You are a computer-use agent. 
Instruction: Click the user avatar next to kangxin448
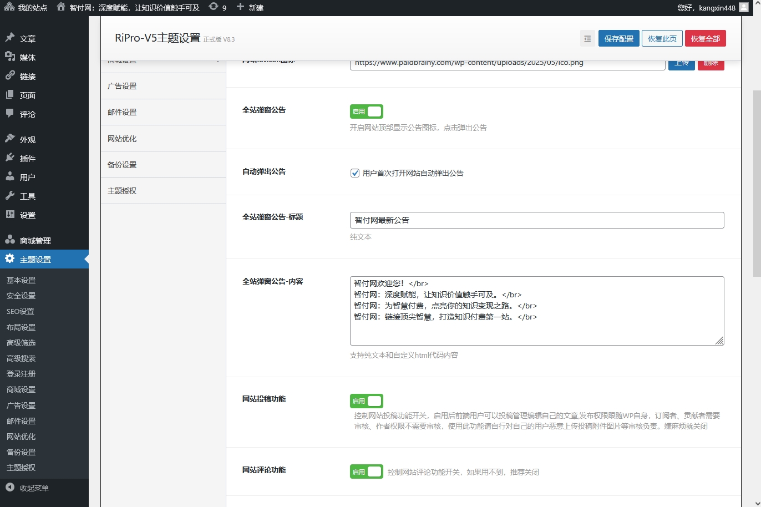click(x=744, y=7)
